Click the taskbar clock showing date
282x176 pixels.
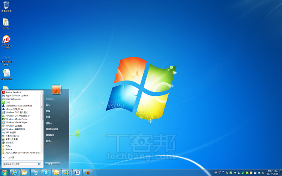273,172
